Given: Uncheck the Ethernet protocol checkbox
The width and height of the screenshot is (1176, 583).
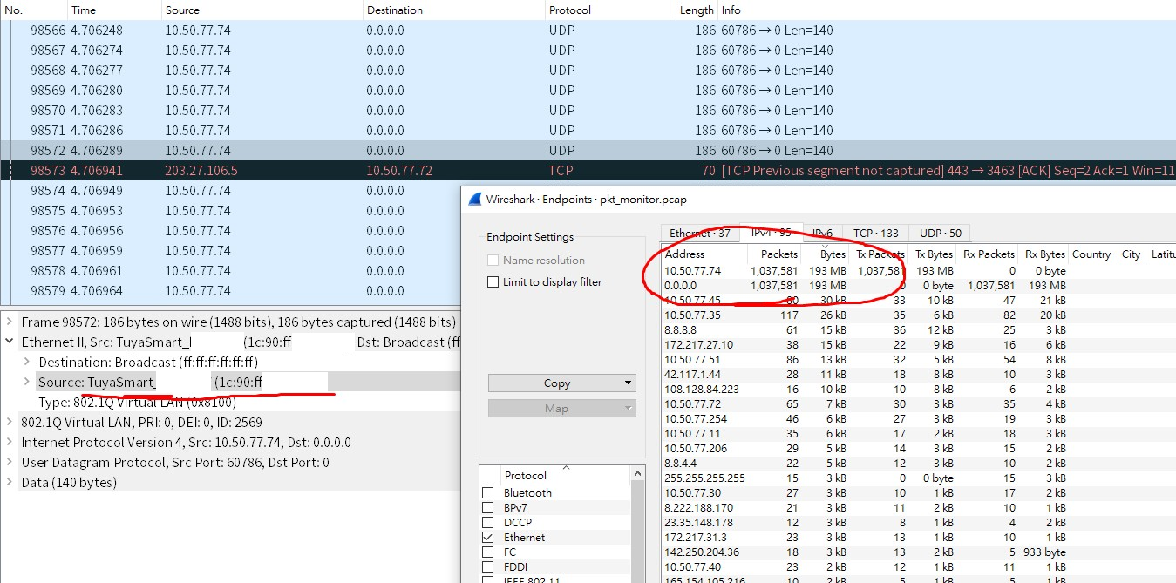Looking at the screenshot, I should pyautogui.click(x=488, y=538).
